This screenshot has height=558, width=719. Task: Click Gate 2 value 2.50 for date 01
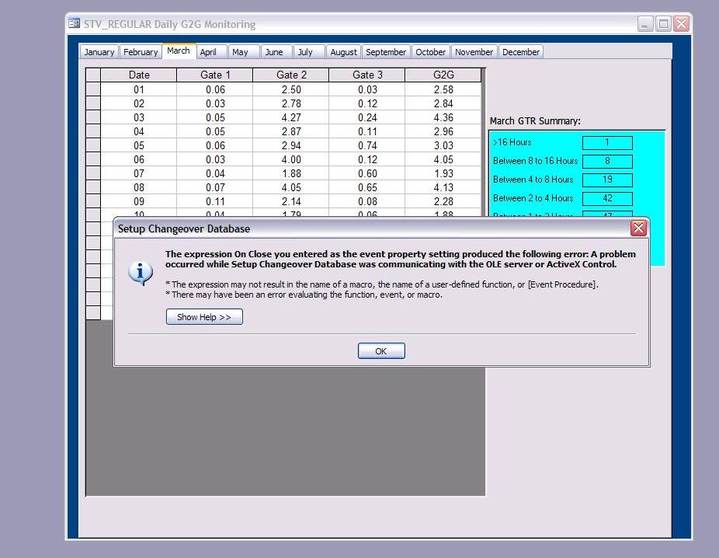291,89
